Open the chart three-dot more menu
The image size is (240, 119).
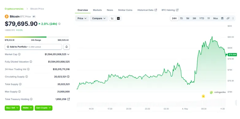tap(233, 18)
